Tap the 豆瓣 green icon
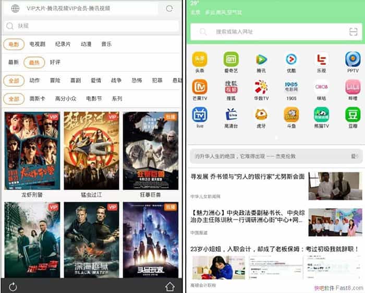The width and height of the screenshot is (365, 293). (x=353, y=115)
